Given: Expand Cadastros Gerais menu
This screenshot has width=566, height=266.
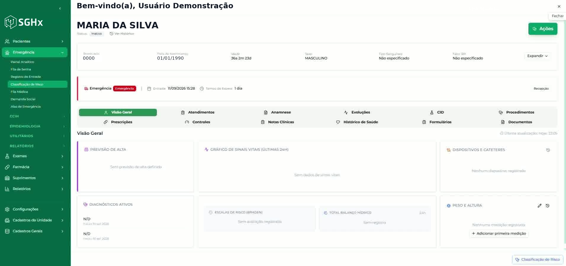Looking at the screenshot, I should pyautogui.click(x=35, y=231).
